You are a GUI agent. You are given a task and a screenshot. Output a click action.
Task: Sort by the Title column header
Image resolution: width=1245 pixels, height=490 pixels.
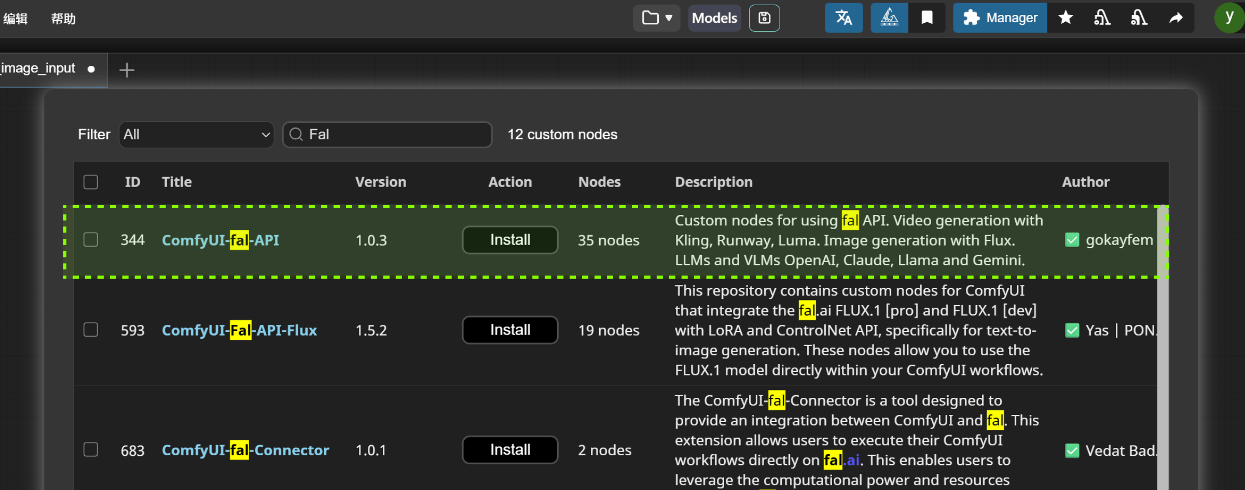point(176,182)
